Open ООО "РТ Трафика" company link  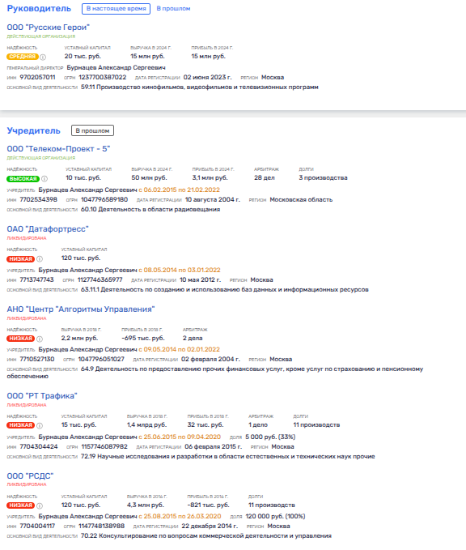42,395
